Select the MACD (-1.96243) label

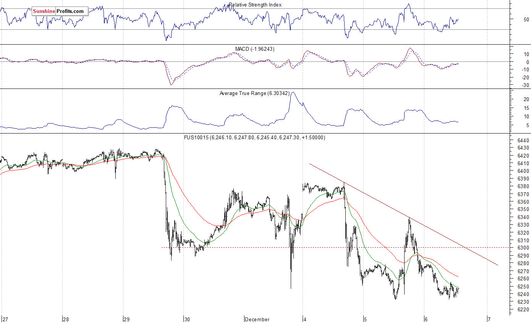click(255, 49)
